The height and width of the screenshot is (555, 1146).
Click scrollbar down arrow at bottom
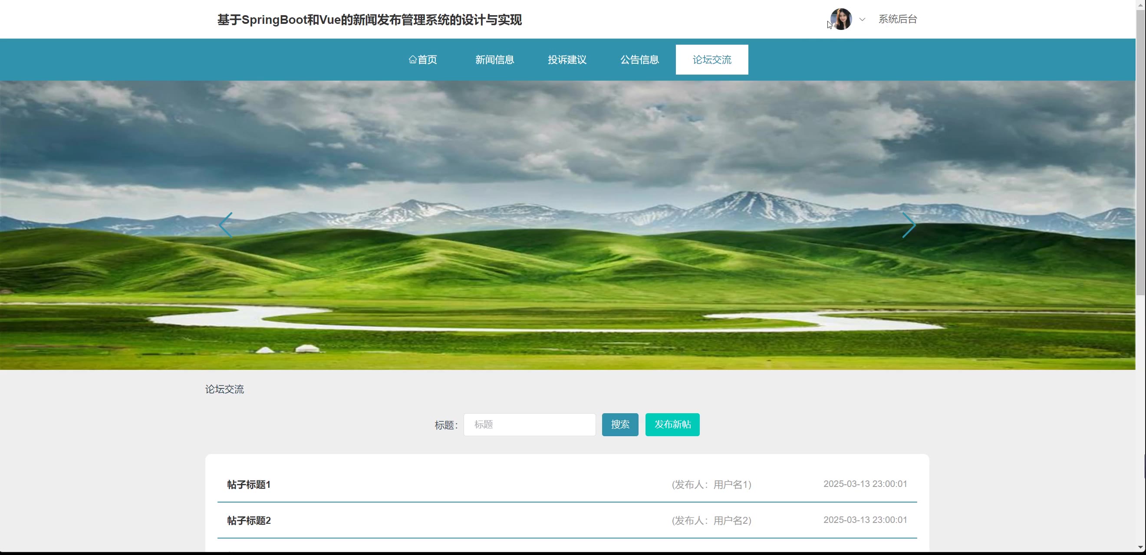point(1140,547)
